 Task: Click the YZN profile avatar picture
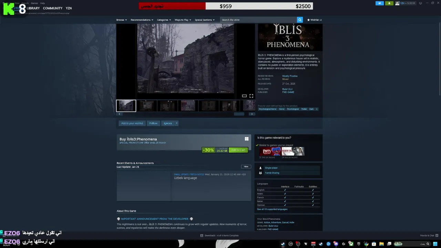(397, 3)
